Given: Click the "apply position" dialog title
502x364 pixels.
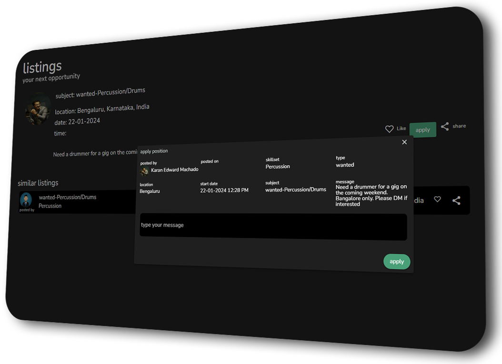Looking at the screenshot, I should pyautogui.click(x=154, y=151).
